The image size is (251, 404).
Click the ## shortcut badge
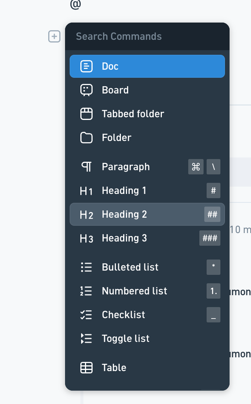click(x=212, y=214)
